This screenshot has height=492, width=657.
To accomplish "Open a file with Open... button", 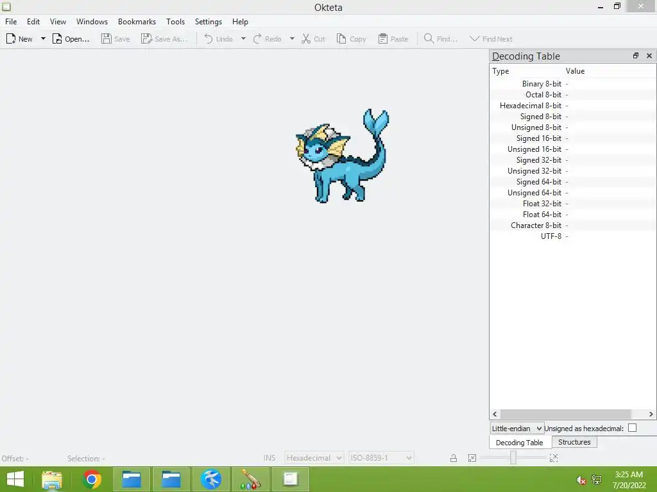I will coord(71,39).
